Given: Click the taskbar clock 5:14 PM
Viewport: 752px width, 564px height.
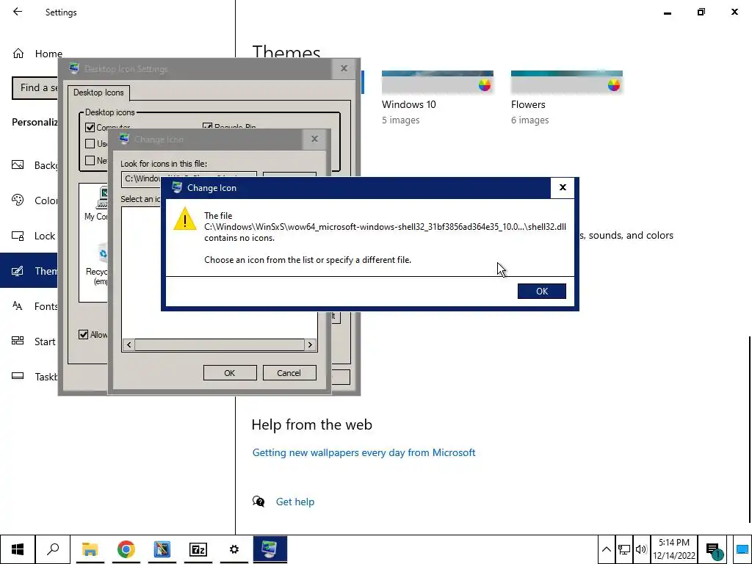Looking at the screenshot, I should pyautogui.click(x=674, y=549).
